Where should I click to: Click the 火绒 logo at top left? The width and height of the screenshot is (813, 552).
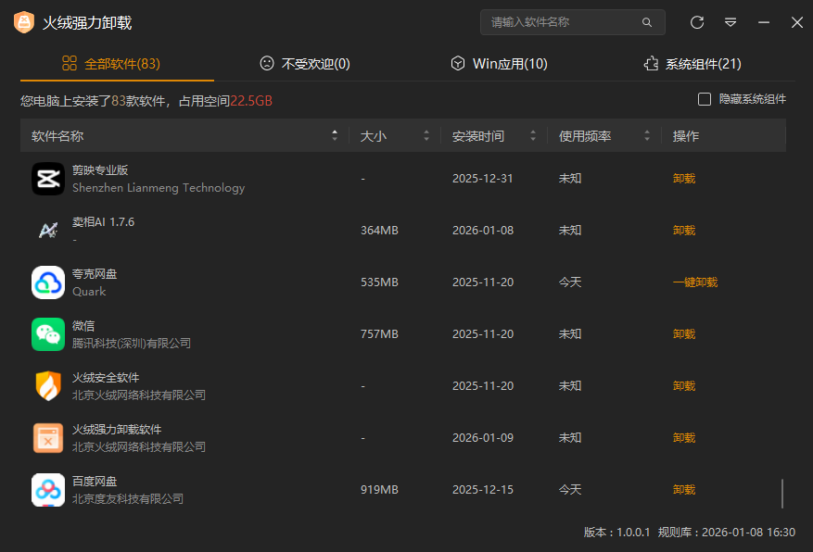pyautogui.click(x=22, y=21)
